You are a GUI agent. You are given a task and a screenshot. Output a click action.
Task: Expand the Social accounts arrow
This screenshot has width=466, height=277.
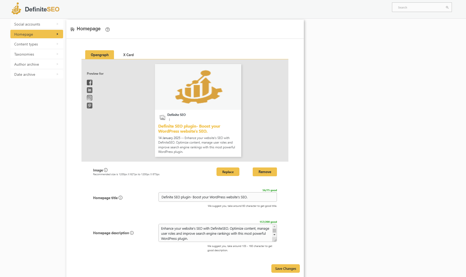[58, 24]
